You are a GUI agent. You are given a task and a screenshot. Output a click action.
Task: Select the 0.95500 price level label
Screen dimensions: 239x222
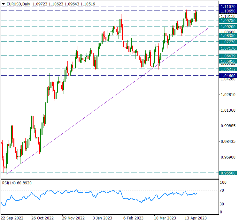coord(228,173)
